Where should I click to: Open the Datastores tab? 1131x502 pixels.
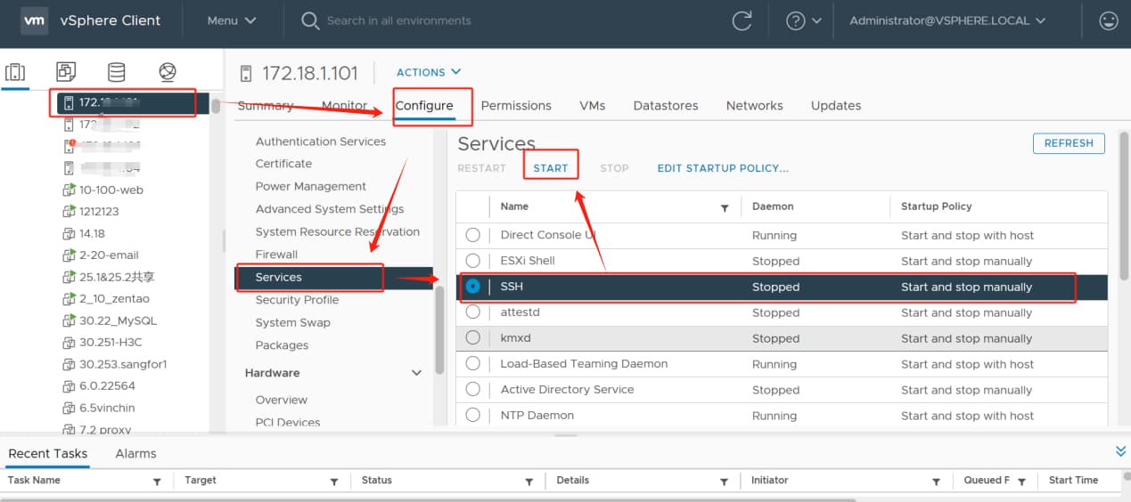click(666, 105)
